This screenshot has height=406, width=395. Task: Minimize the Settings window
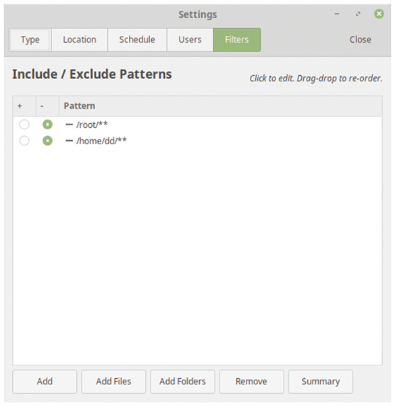click(337, 14)
